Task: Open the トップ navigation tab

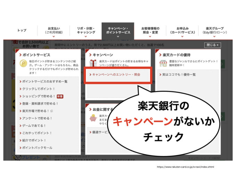Action: point(22,31)
